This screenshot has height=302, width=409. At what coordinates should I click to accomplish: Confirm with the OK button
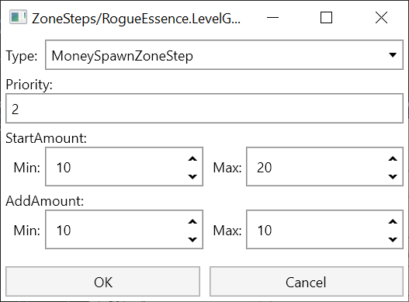pos(102,281)
